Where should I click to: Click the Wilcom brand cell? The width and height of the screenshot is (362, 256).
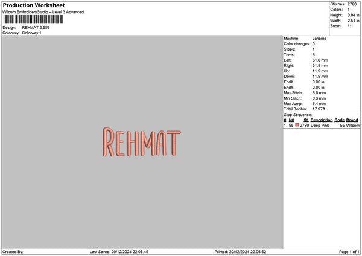(352, 126)
